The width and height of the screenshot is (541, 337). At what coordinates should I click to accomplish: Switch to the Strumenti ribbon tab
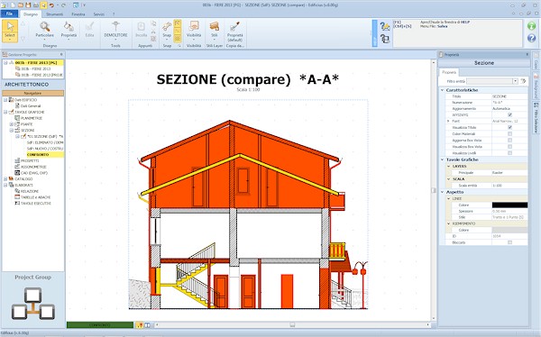coord(54,14)
